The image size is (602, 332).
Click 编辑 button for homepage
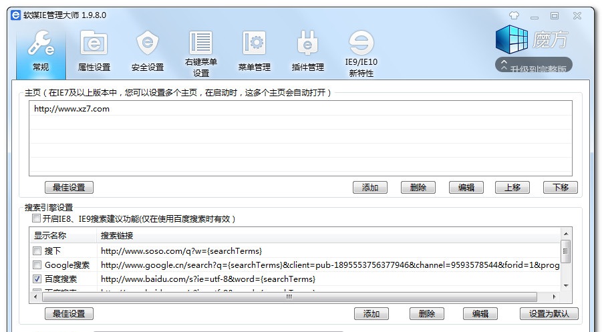(x=466, y=187)
